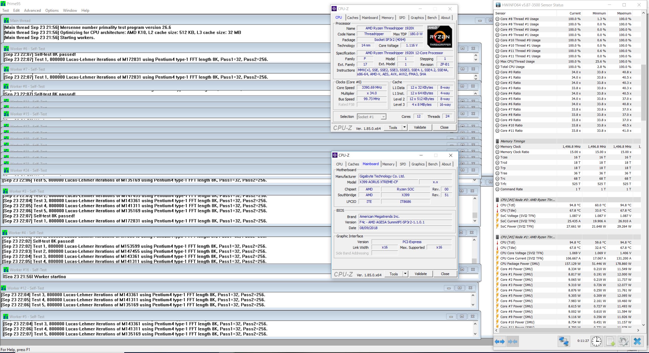Open Tools dropdown arrow in Mainboard CPU-Z
The height and width of the screenshot is (353, 649).
pos(405,274)
